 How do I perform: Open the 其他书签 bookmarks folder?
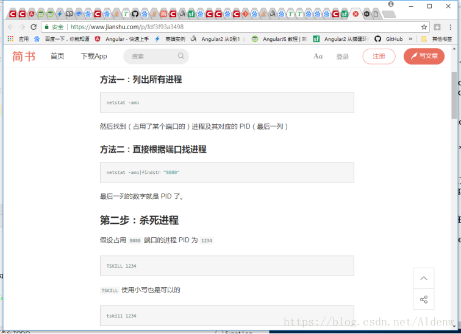tap(437, 39)
